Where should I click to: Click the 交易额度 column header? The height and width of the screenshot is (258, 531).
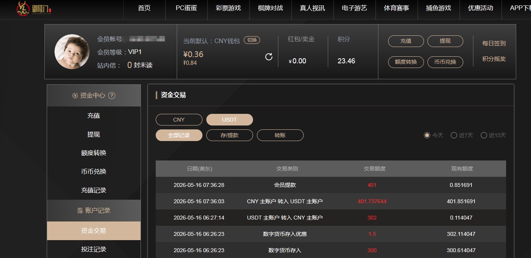[375, 169]
